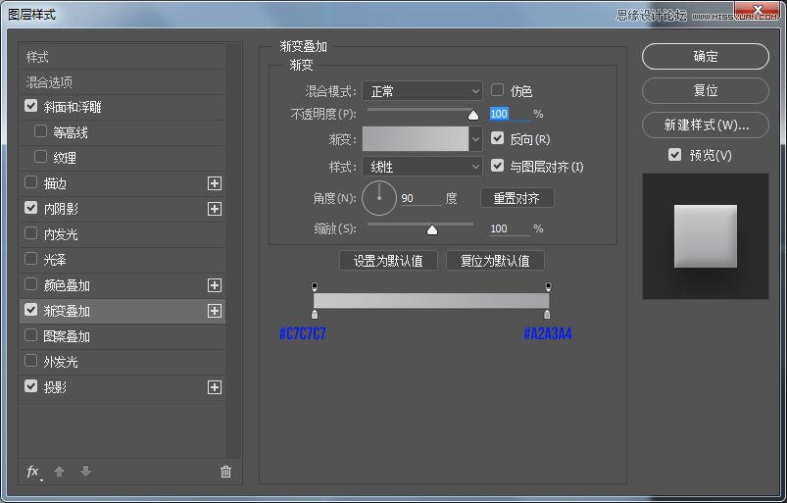
Task: Open the fx add-style menu icon
Action: (33, 472)
